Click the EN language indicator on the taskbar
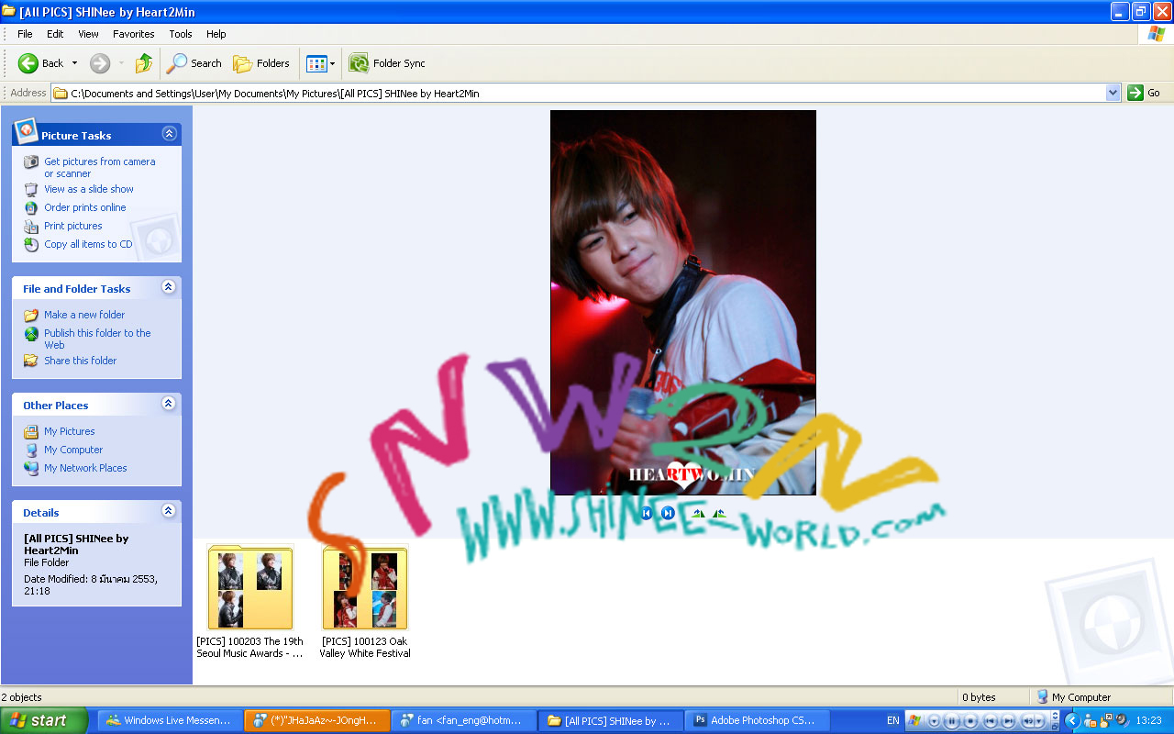Viewport: 1174px width, 734px height. pyautogui.click(x=893, y=721)
